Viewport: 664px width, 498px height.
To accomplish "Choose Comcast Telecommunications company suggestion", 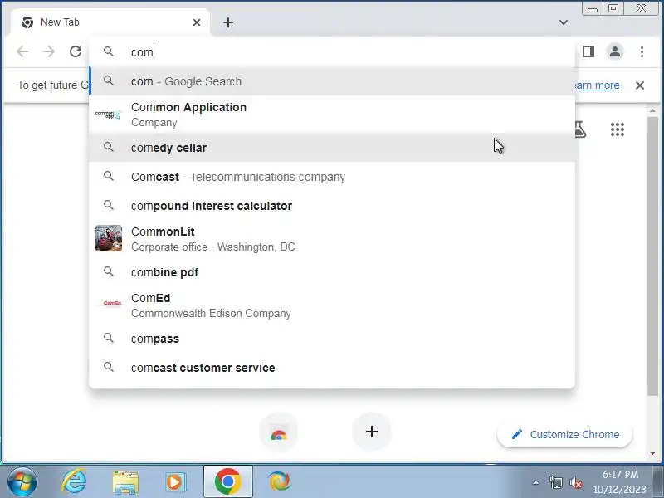I will 332,177.
